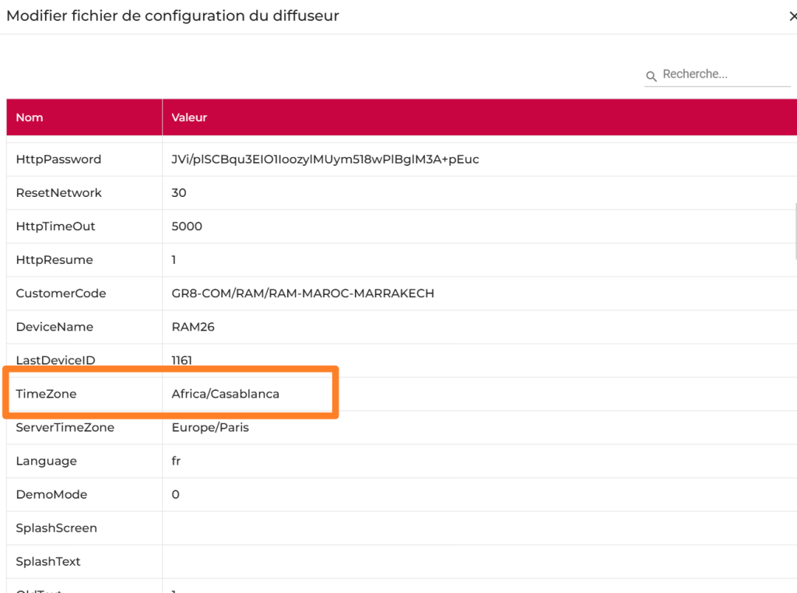Select the HttpPassword value cell
This screenshot has width=797, height=593.
click(x=325, y=160)
